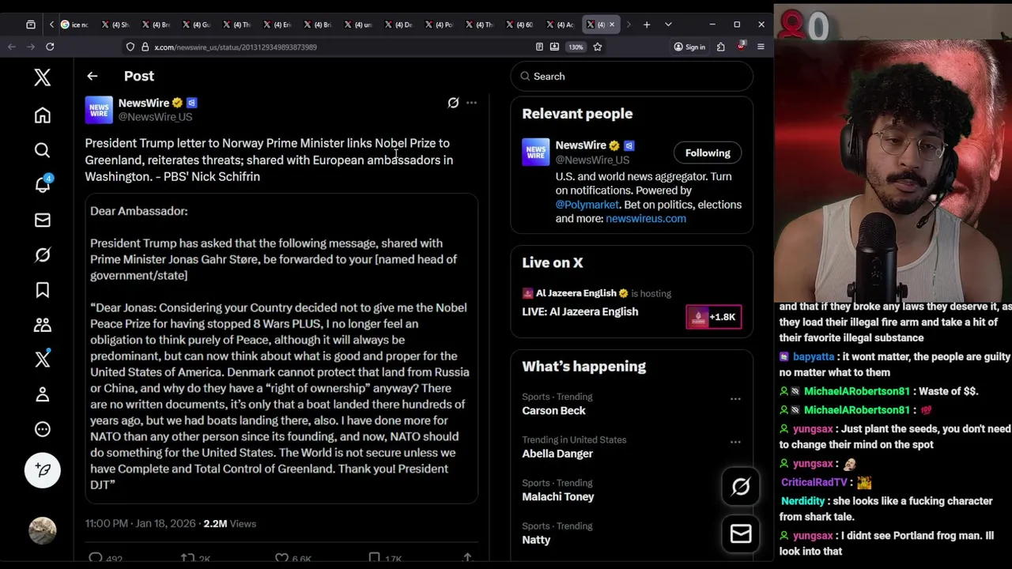Screen dimensions: 1012x569
Task: Open NewsWire in Relevant people
Action: point(581,145)
